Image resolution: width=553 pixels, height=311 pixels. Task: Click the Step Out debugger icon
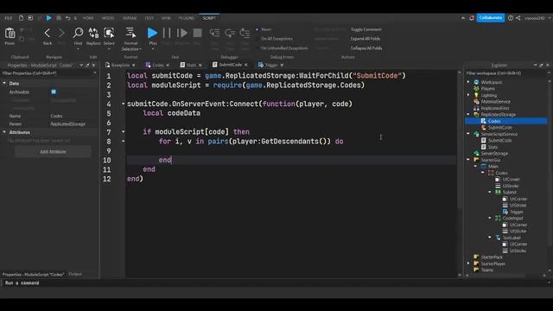pos(245,33)
